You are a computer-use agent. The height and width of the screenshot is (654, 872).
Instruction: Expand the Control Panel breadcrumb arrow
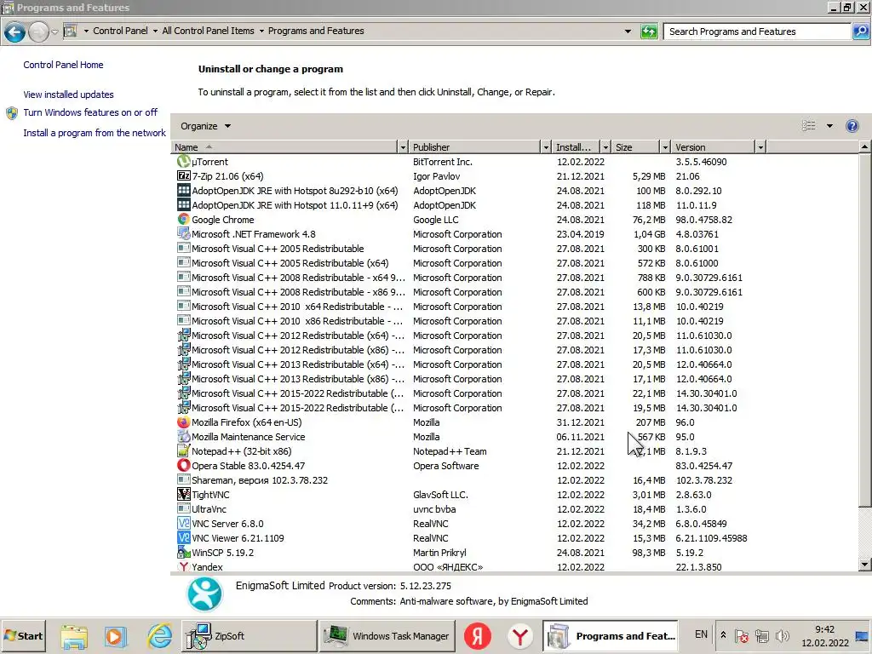155,32
